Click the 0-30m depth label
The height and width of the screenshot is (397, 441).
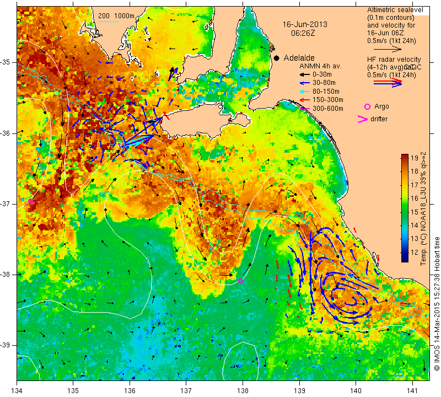(x=322, y=74)
